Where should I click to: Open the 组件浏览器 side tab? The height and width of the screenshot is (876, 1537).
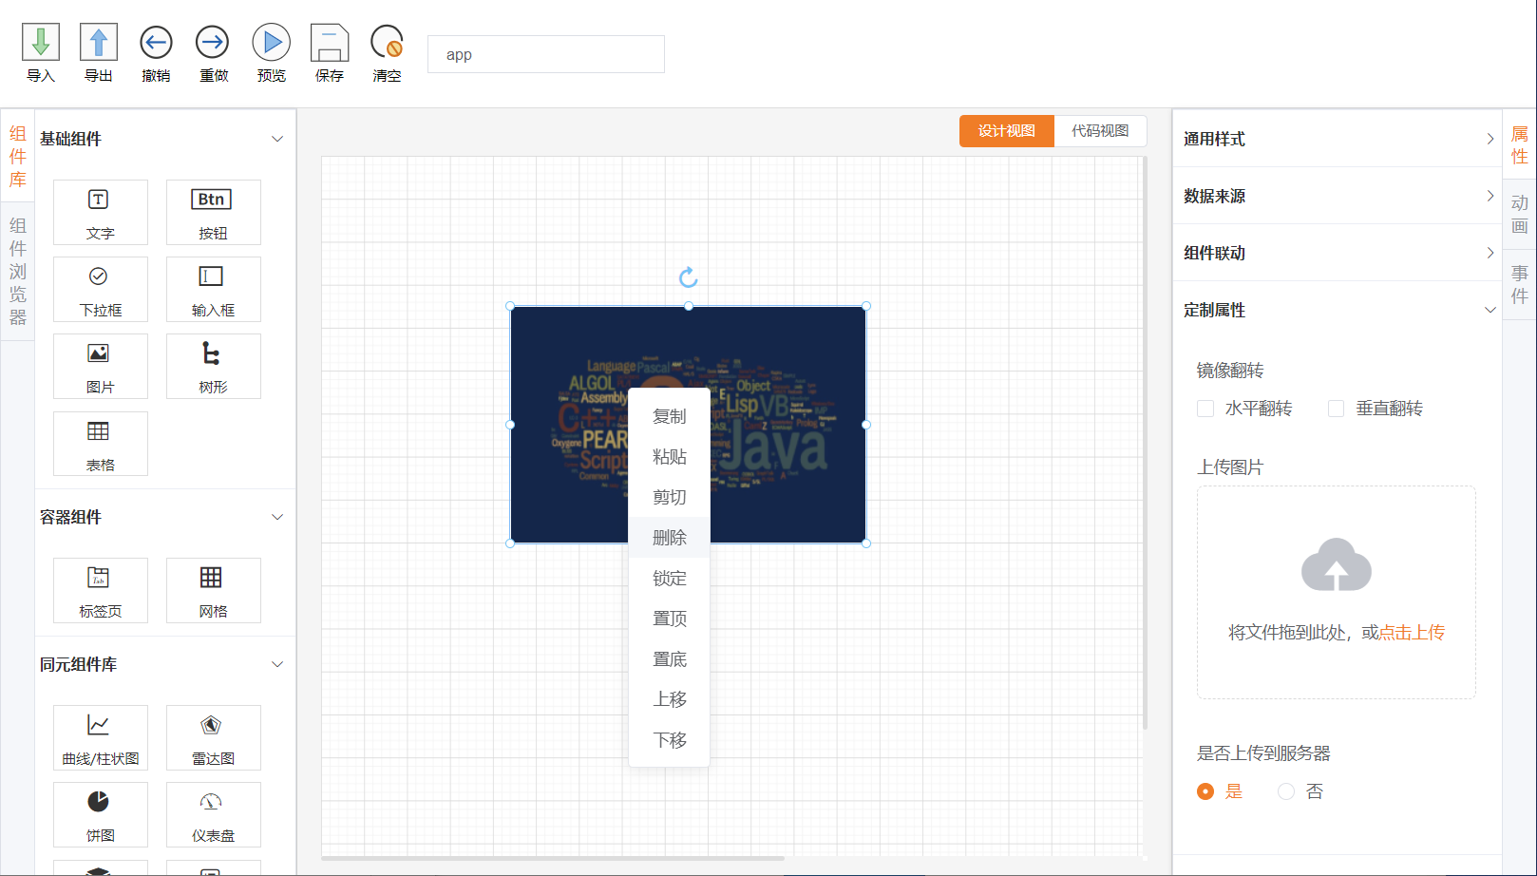coord(18,271)
